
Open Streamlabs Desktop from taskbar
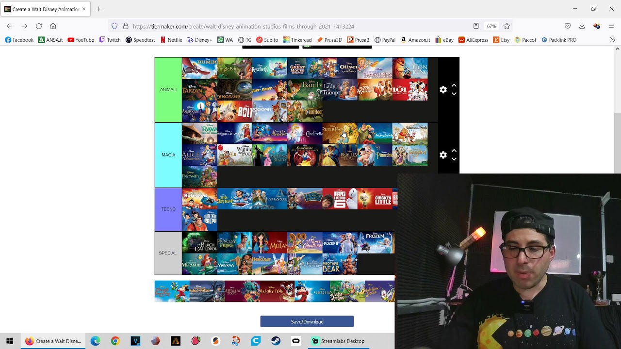pos(338,341)
